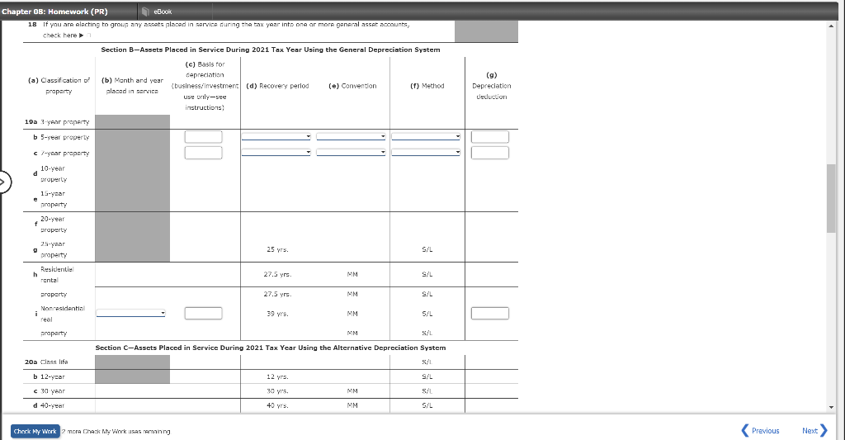The height and width of the screenshot is (440, 845).
Task: Click the '(g) Depreciation deduction' column header
Action: (492, 86)
